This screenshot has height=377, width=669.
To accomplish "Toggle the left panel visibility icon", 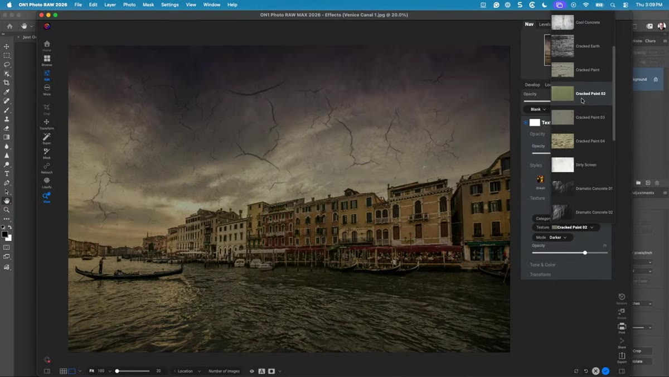I will [x=47, y=371].
